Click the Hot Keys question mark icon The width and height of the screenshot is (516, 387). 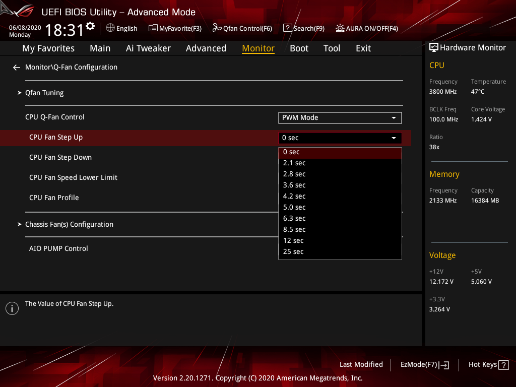(503, 365)
